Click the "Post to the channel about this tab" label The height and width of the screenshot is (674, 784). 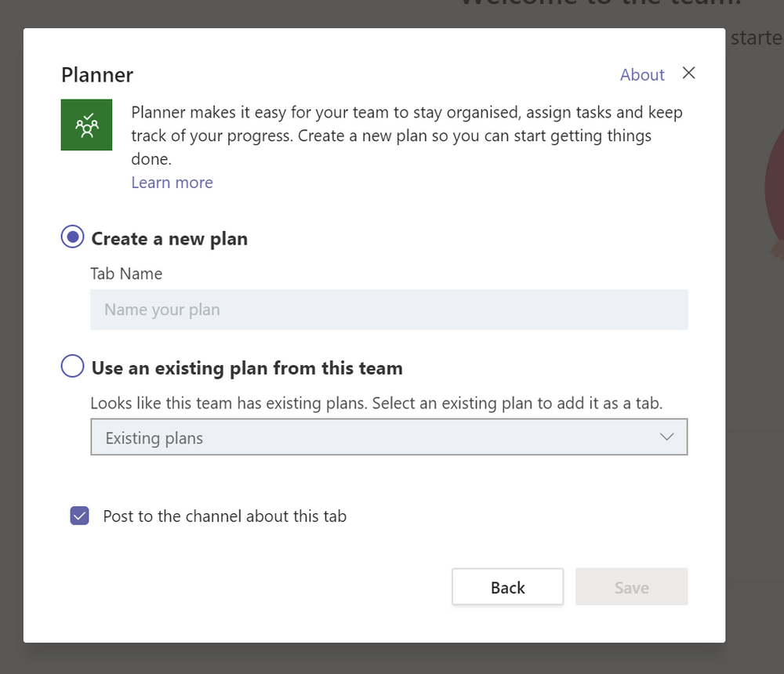click(225, 516)
